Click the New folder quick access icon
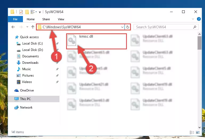This screenshot has height=139, width=205. tap(27, 12)
